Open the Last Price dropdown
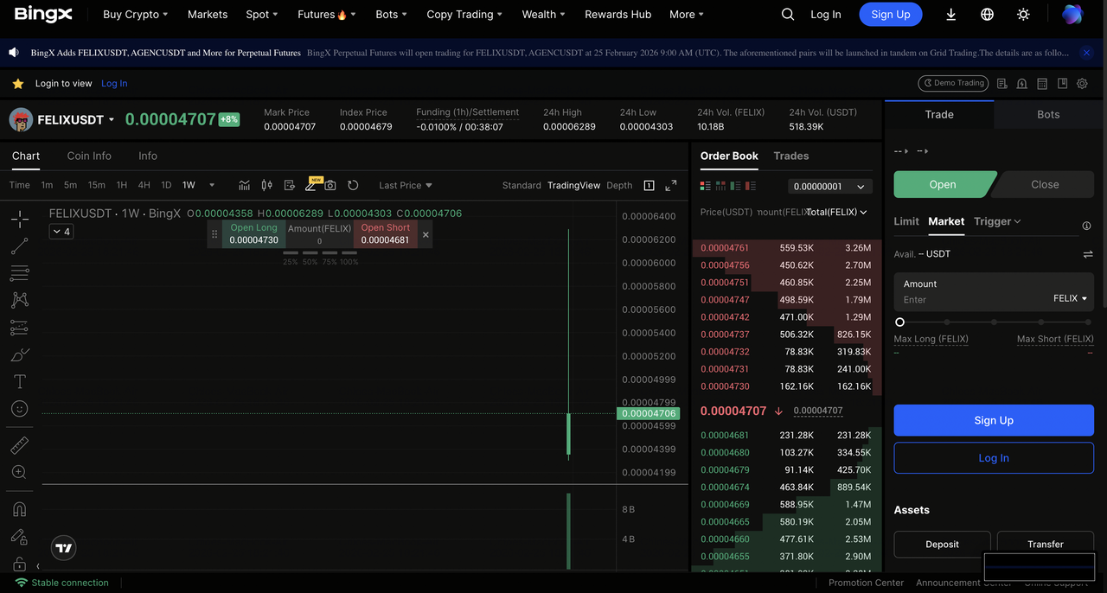Image resolution: width=1107 pixels, height=593 pixels. click(x=405, y=185)
